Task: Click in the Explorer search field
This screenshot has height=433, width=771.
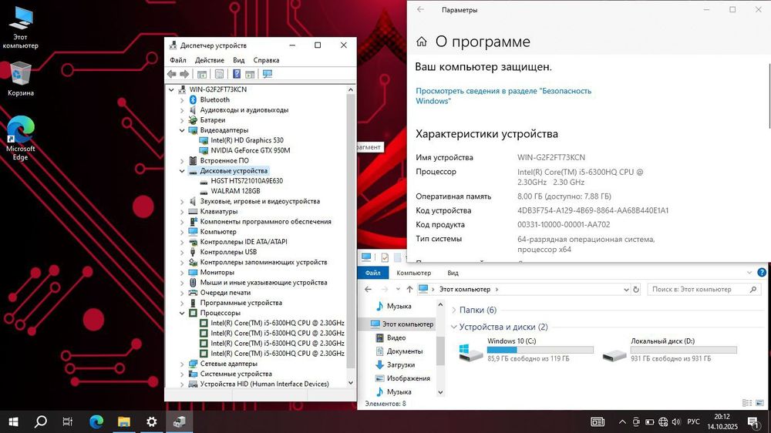Action: [704, 290]
